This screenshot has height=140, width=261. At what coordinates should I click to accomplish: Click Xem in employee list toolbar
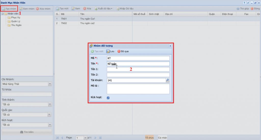click(x=76, y=8)
